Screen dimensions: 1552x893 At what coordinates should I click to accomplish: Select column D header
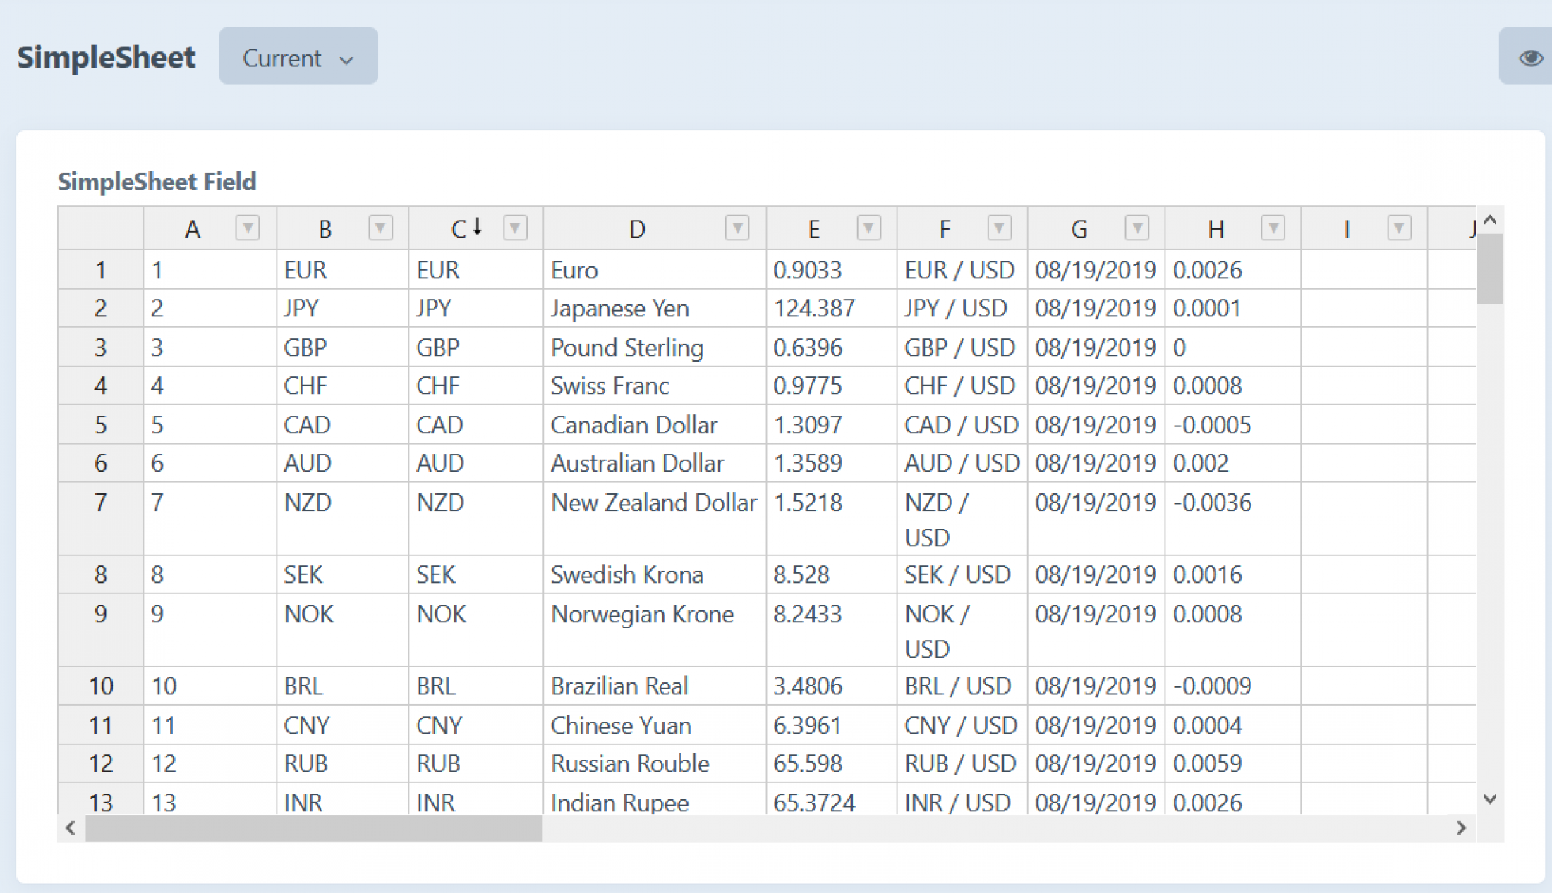pyautogui.click(x=655, y=228)
